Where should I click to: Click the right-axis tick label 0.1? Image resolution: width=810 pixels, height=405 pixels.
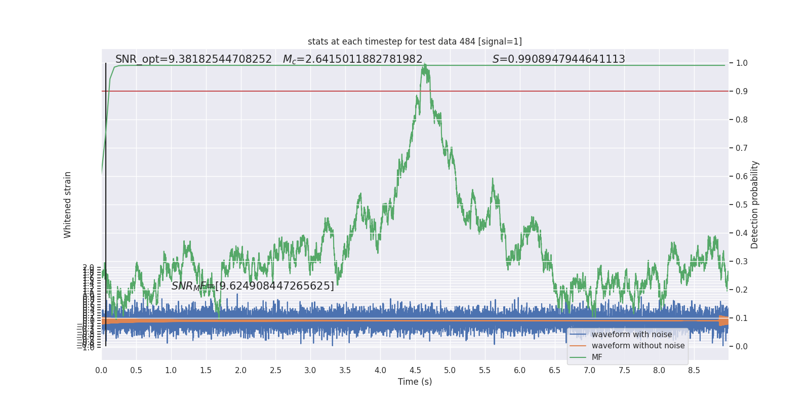742,318
